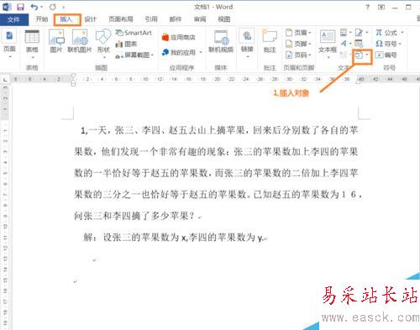Open Customize Quick Access Toolbar dropdown
420x330 pixels.
pos(64,8)
